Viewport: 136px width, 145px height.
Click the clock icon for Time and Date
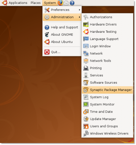pos(86,112)
